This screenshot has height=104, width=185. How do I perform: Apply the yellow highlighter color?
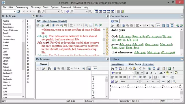168,73
